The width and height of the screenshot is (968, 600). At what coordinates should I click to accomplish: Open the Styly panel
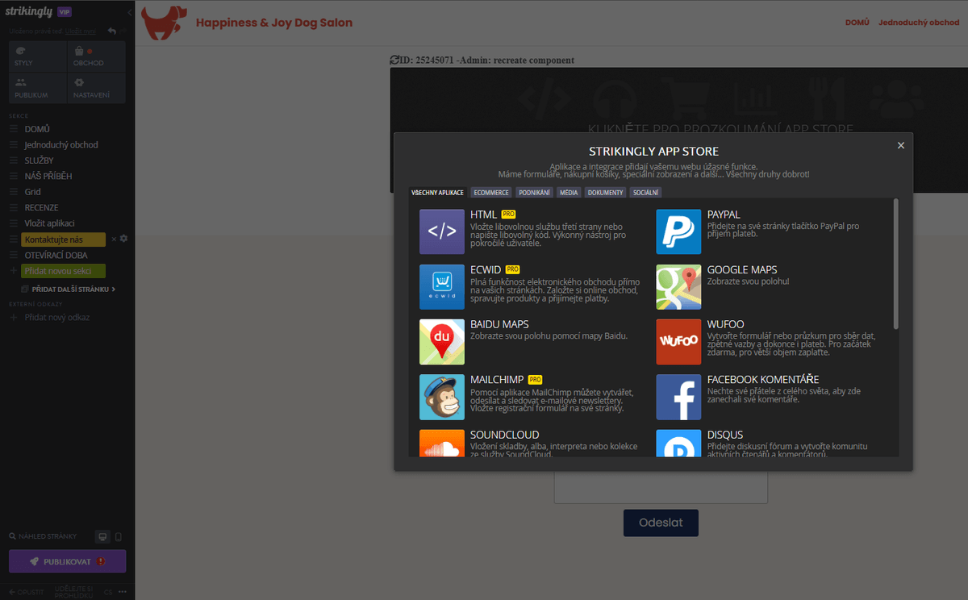pyautogui.click(x=38, y=56)
